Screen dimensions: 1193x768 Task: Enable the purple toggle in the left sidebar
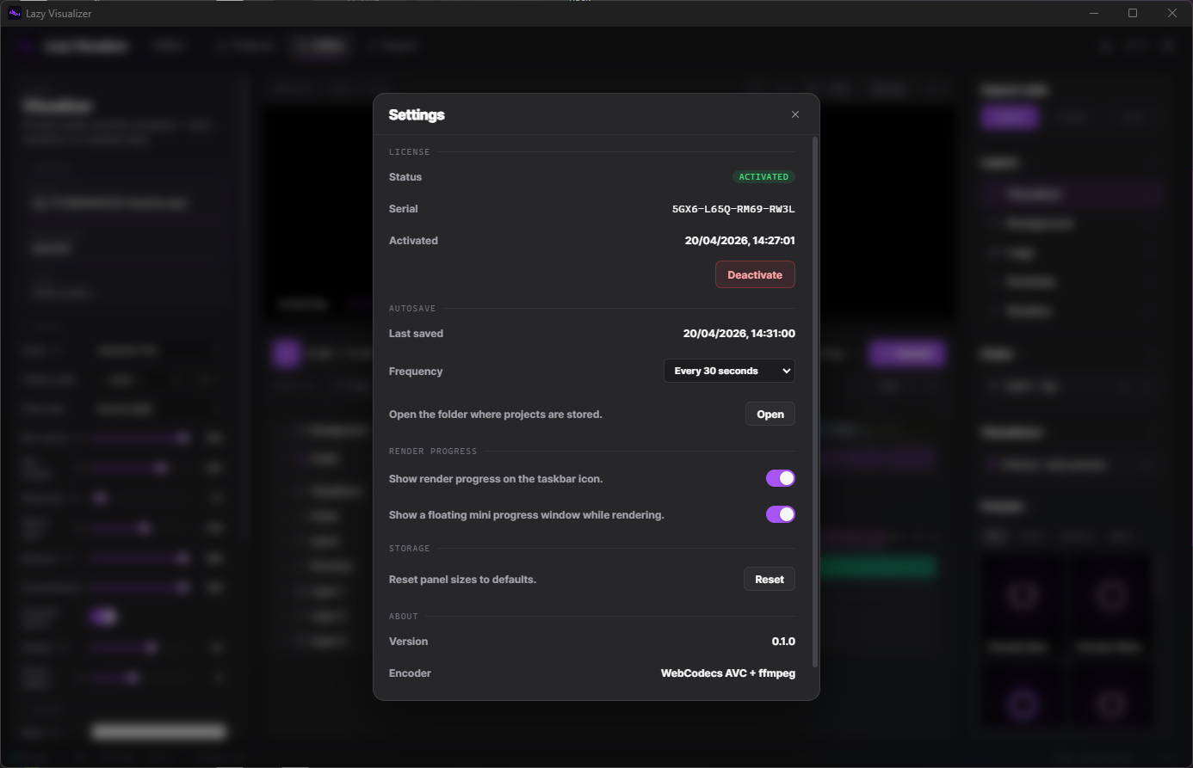pyautogui.click(x=103, y=617)
